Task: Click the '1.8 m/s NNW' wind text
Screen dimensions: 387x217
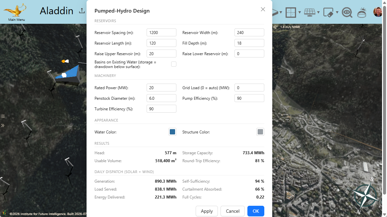Action: tap(290, 27)
